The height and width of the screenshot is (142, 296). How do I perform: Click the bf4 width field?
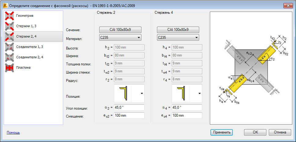(x=187, y=55)
